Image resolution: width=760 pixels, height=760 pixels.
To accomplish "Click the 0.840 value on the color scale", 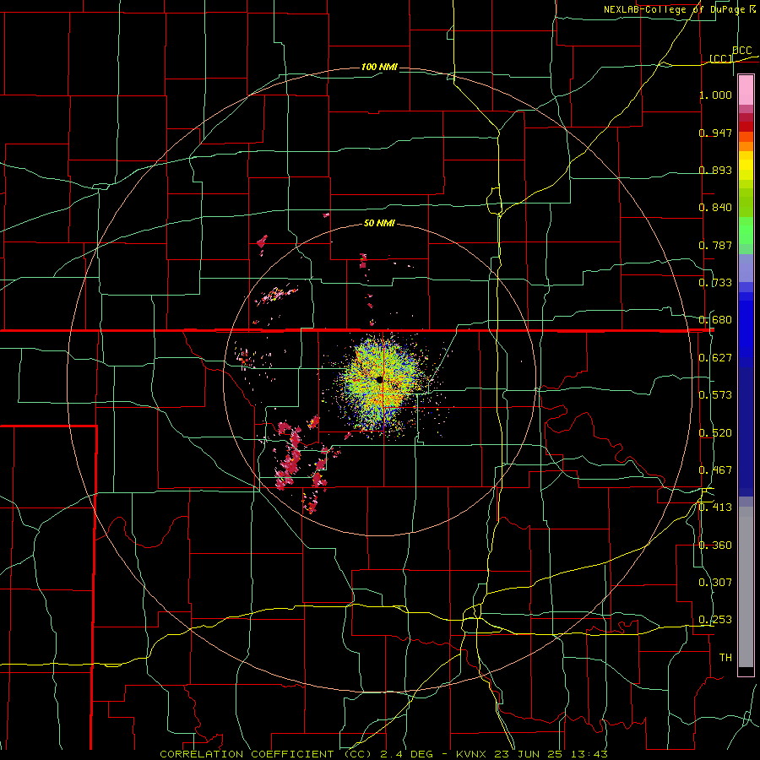I will pyautogui.click(x=715, y=208).
